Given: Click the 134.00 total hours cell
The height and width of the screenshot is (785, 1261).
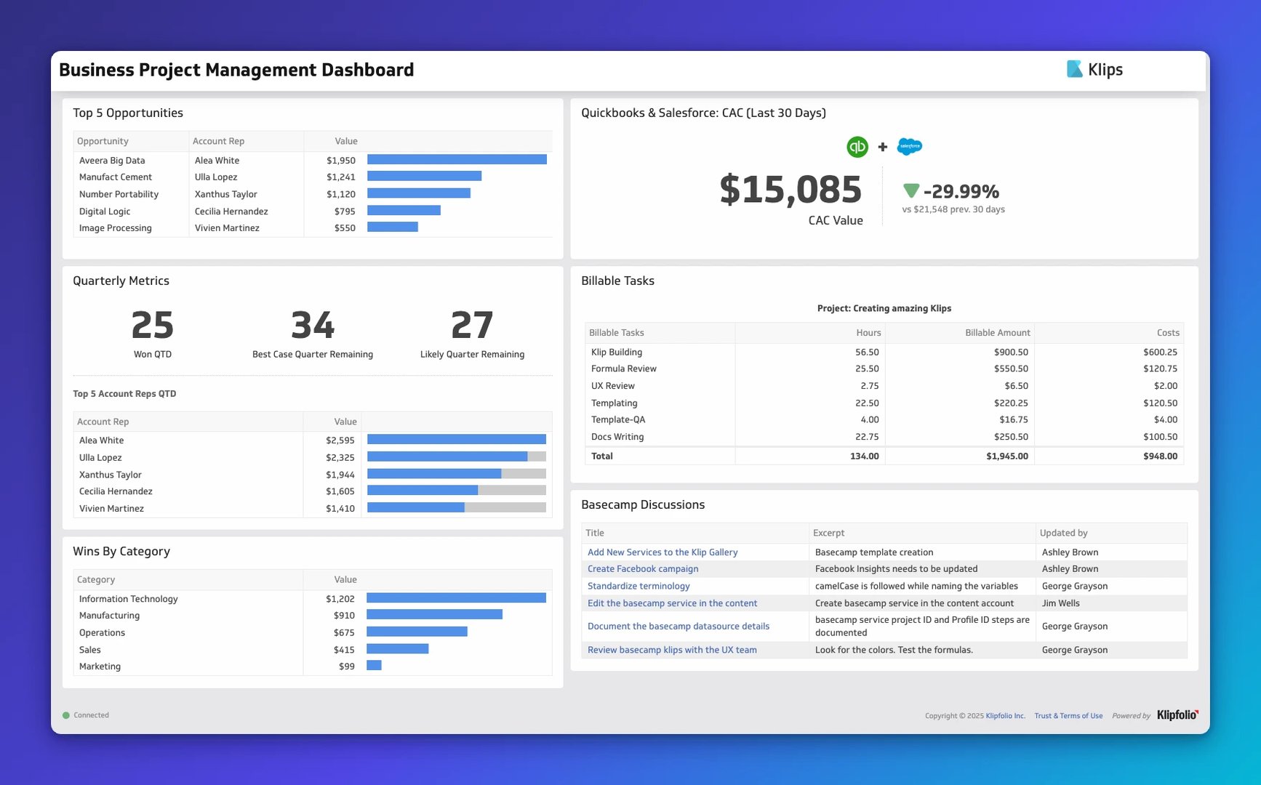Looking at the screenshot, I should [x=865, y=456].
